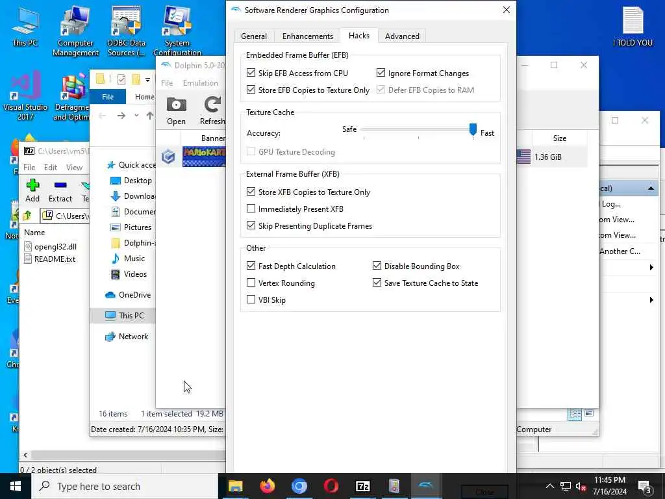This screenshot has width=665, height=499.
Task: Open This PC desktop icon
Action: (25, 26)
